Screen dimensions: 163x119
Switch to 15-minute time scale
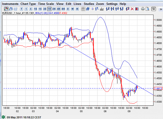[40, 9]
